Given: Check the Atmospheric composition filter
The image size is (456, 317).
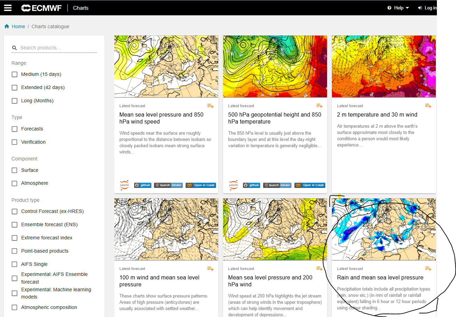Looking at the screenshot, I should click(x=15, y=308).
